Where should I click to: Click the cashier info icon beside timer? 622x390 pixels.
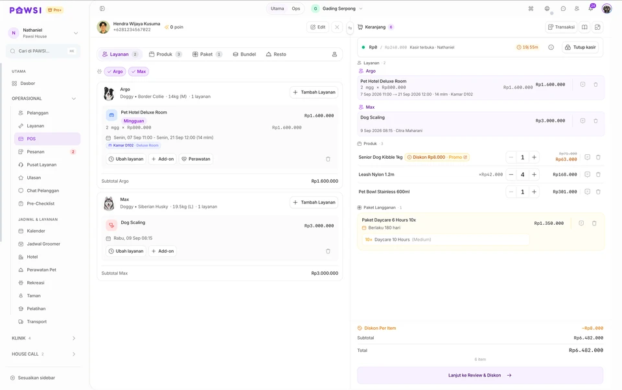[551, 47]
